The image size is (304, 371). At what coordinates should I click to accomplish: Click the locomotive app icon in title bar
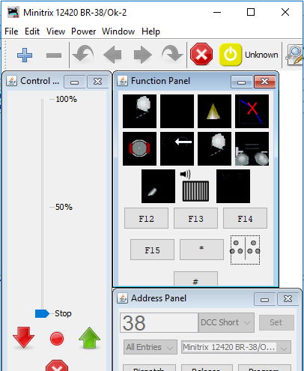[x=13, y=12]
